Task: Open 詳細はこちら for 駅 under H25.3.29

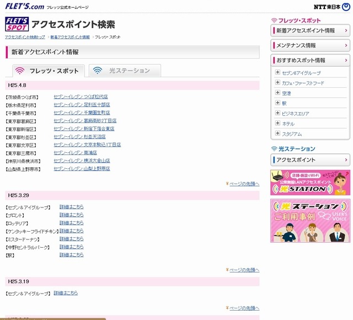Action: (x=71, y=255)
